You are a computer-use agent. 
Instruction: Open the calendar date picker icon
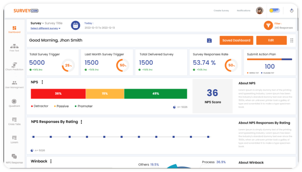(75, 25)
